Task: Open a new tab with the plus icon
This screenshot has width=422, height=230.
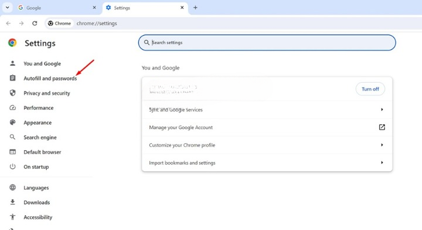Action: pyautogui.click(x=195, y=8)
